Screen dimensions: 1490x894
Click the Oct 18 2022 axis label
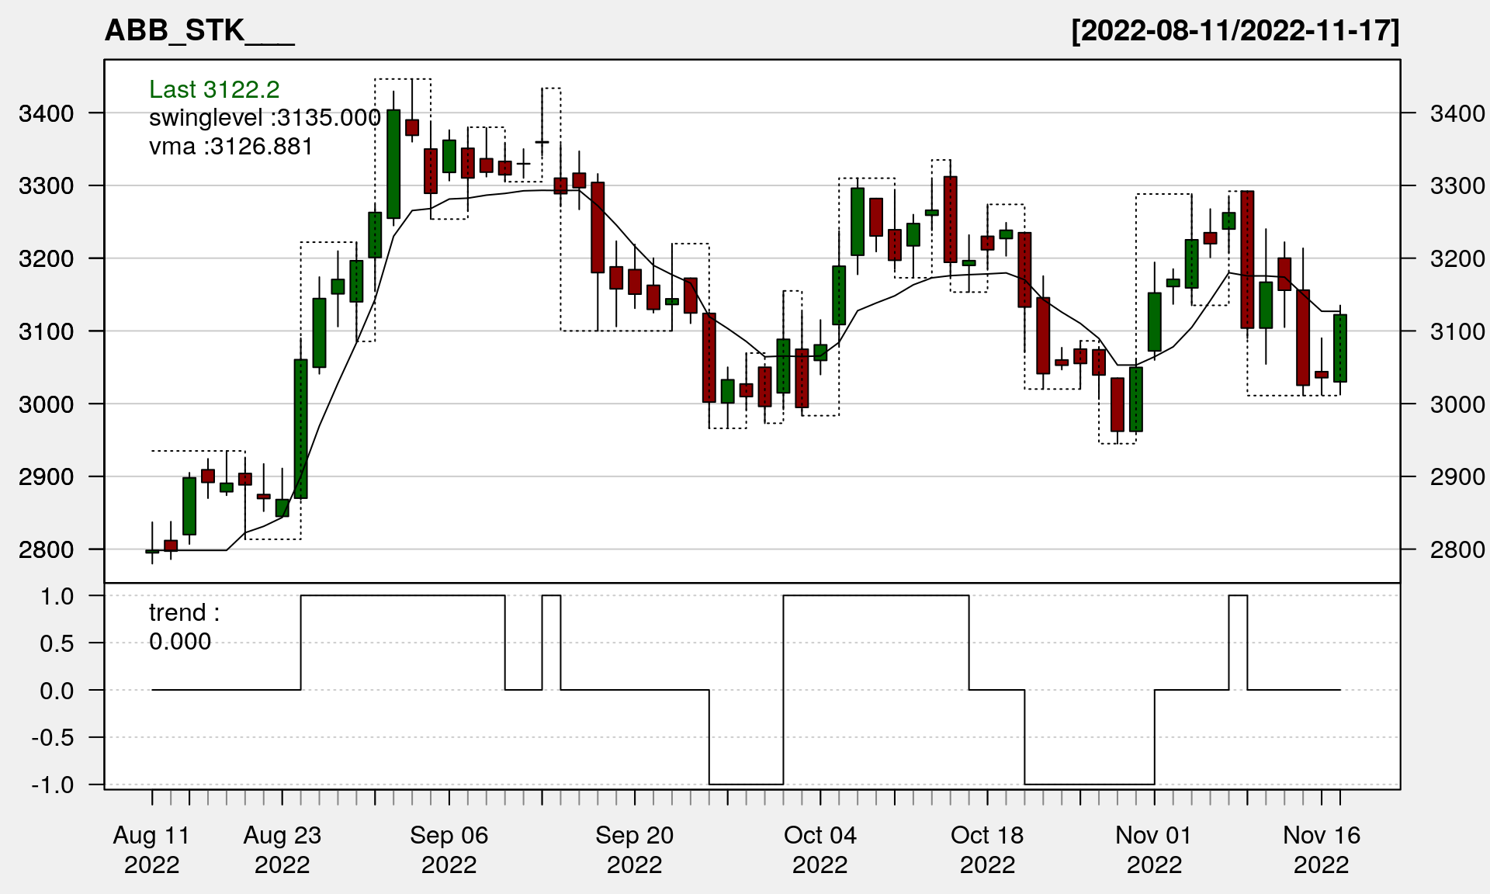click(x=987, y=849)
